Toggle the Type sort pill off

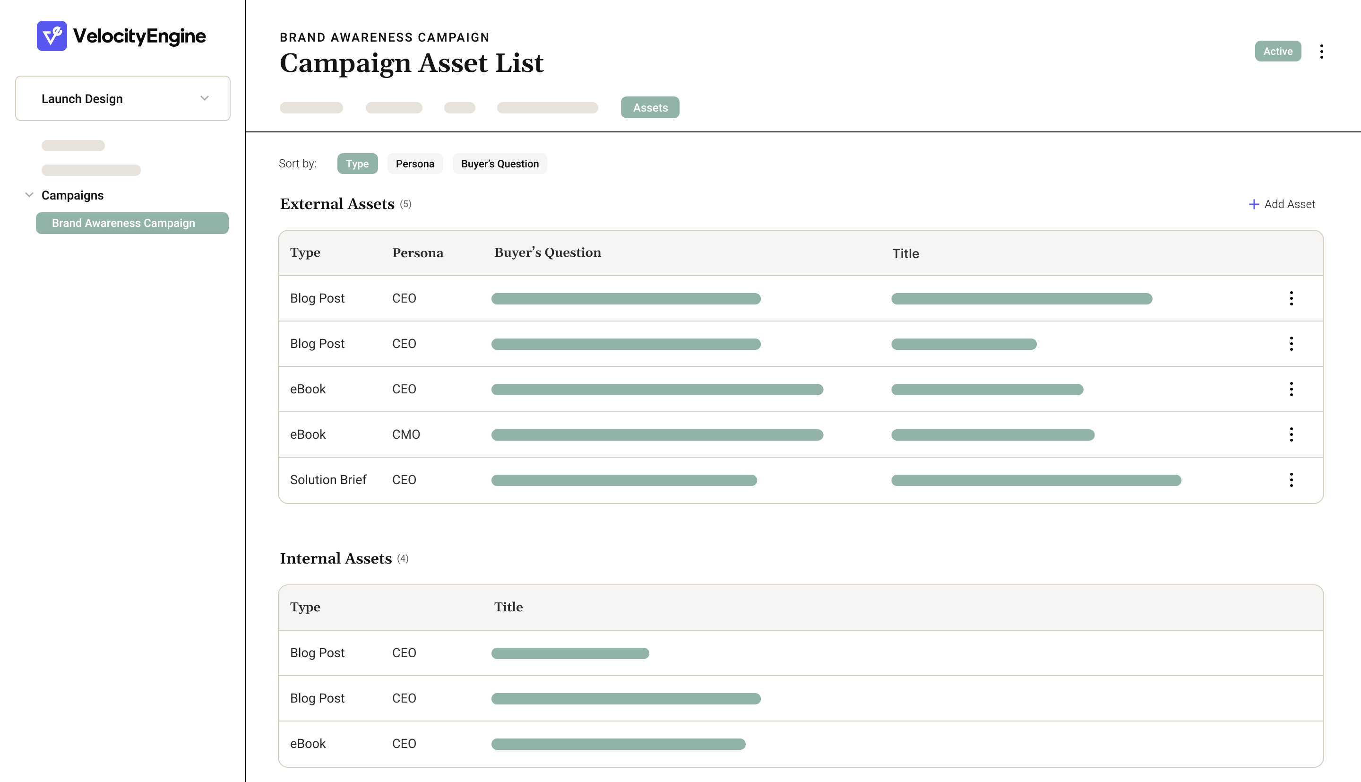(x=357, y=163)
